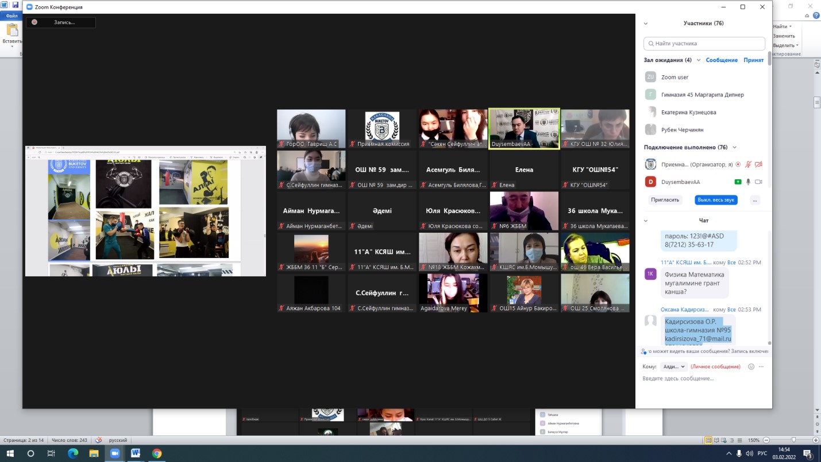Click the emoji smiley icon in chat
821x462 pixels.
coord(751,367)
